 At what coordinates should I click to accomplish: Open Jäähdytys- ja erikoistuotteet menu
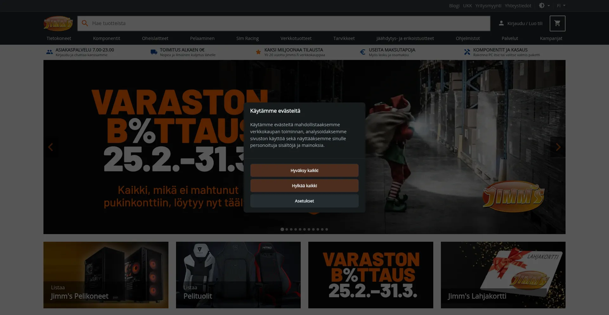coord(405,38)
